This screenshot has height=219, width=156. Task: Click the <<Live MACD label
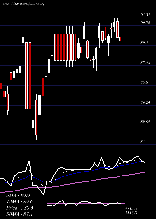pyautogui.click(x=131, y=211)
